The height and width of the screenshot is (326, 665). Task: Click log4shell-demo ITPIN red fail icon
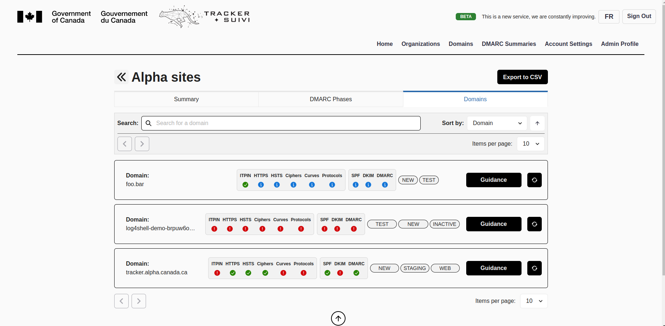[x=214, y=229]
